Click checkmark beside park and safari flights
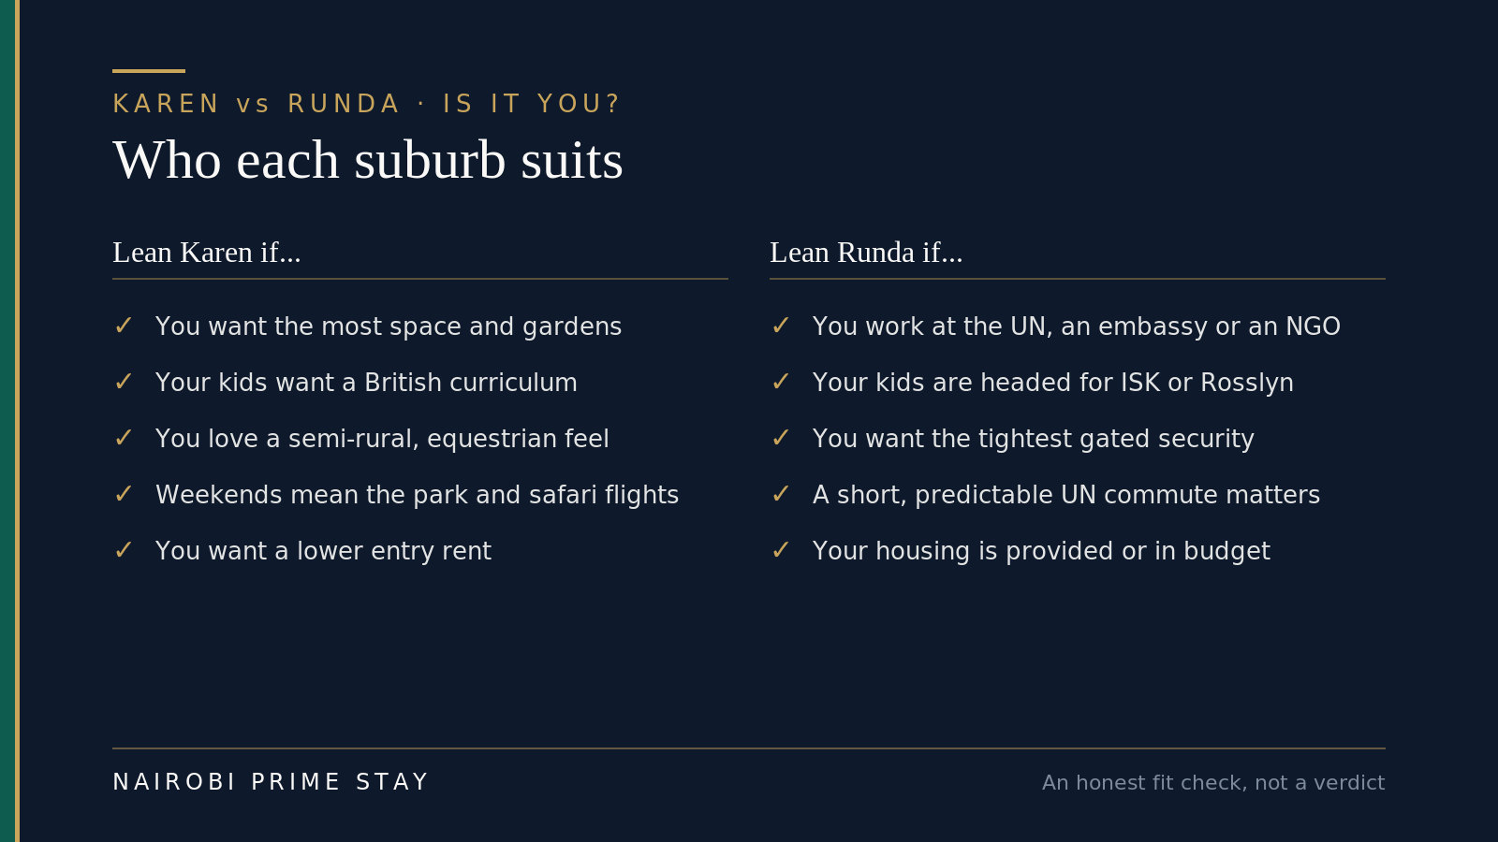Screen dimensions: 1498x842 (123, 495)
